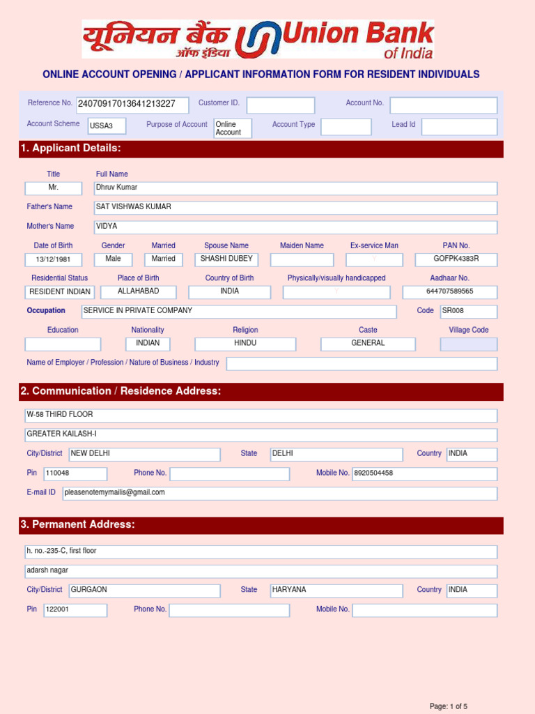Click the Married status field
The width and height of the screenshot is (535, 714).
163,259
